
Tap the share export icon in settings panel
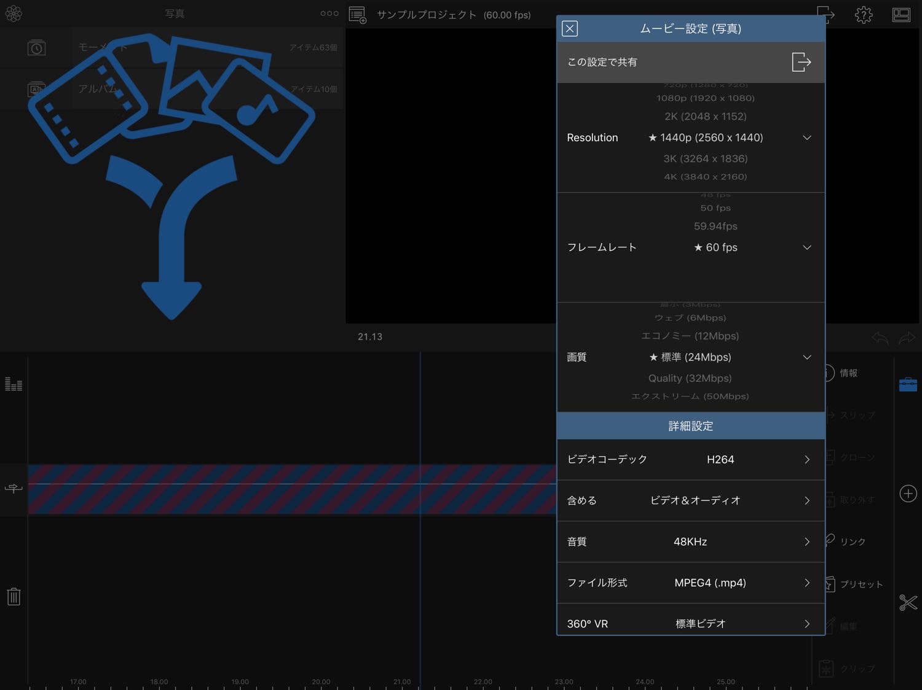coord(801,62)
